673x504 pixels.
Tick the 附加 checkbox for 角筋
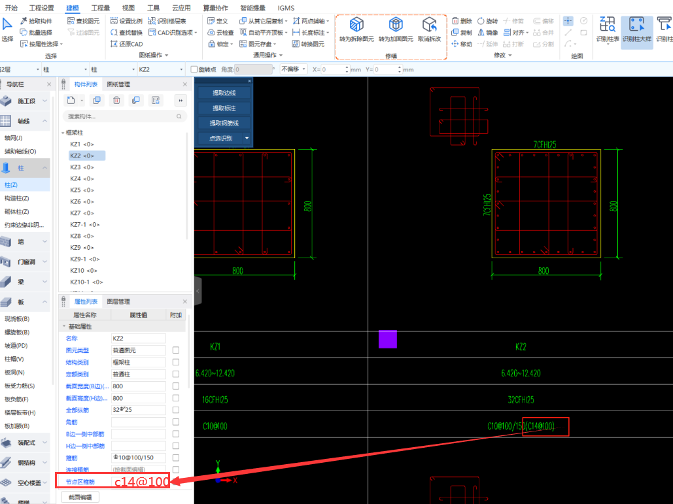coord(176,422)
